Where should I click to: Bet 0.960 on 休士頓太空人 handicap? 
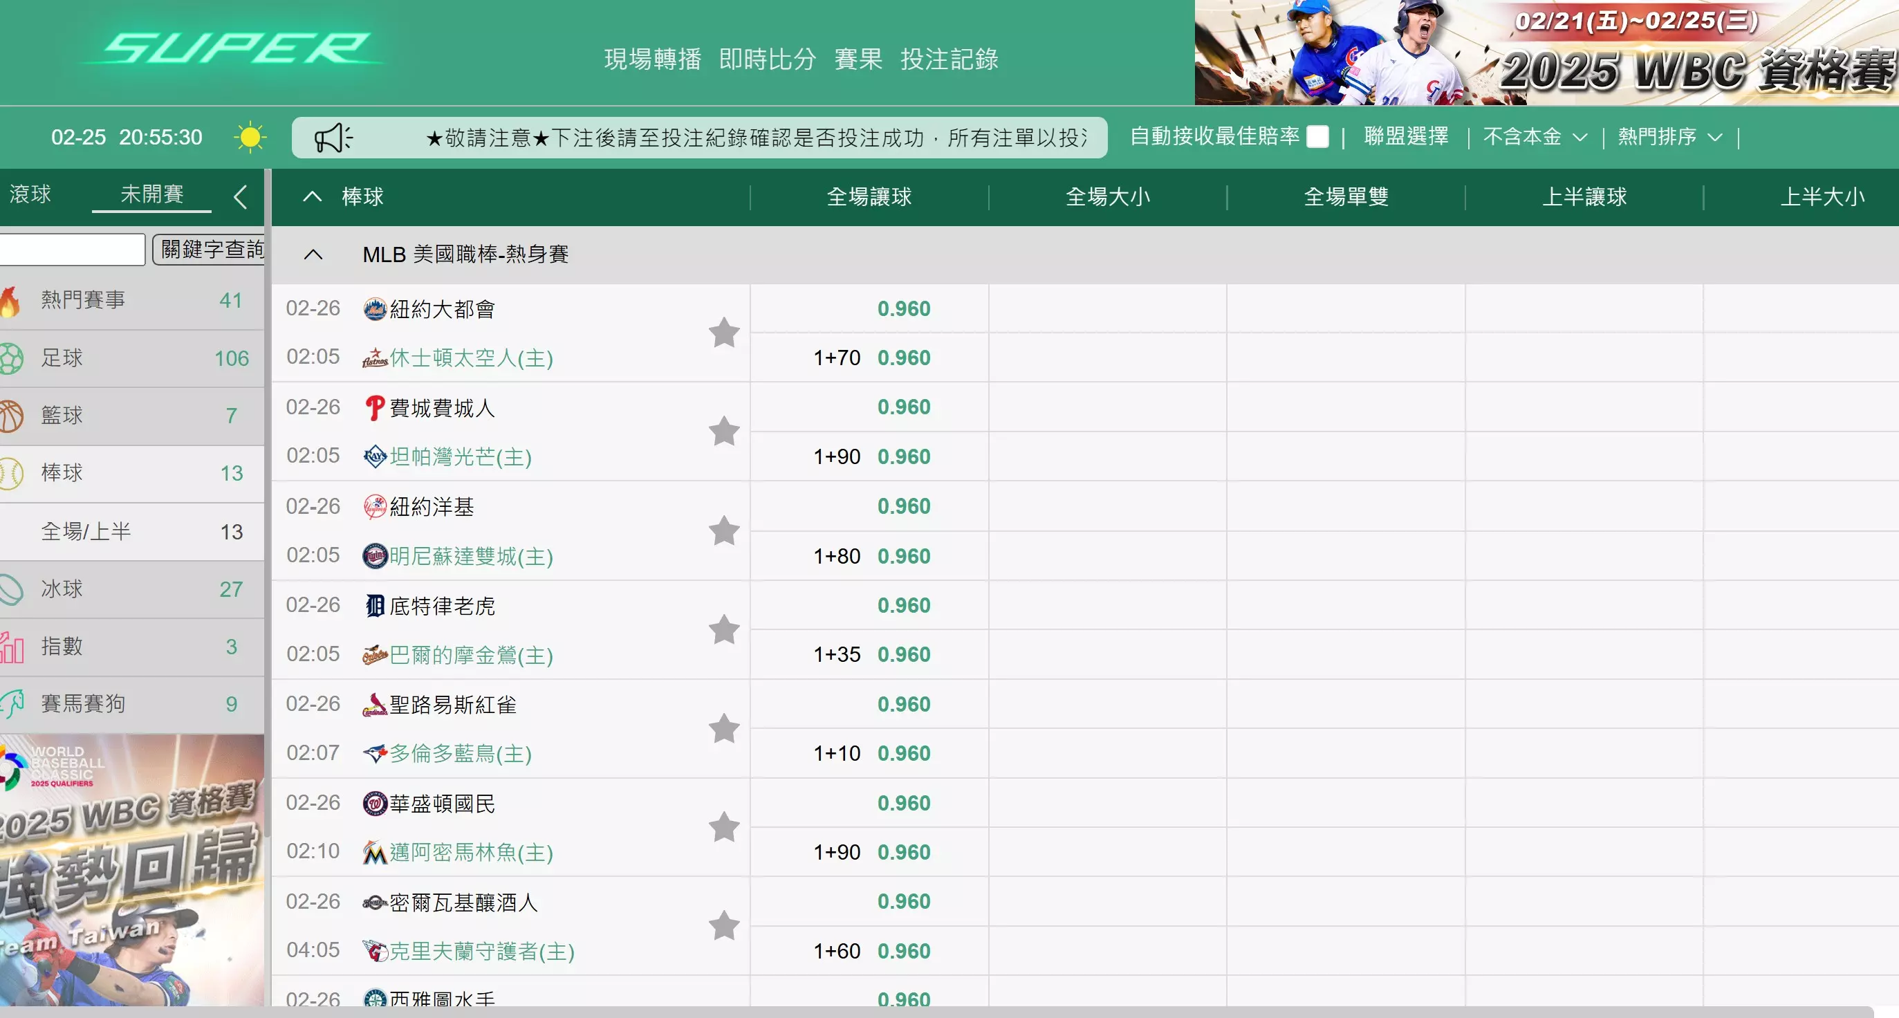point(904,358)
